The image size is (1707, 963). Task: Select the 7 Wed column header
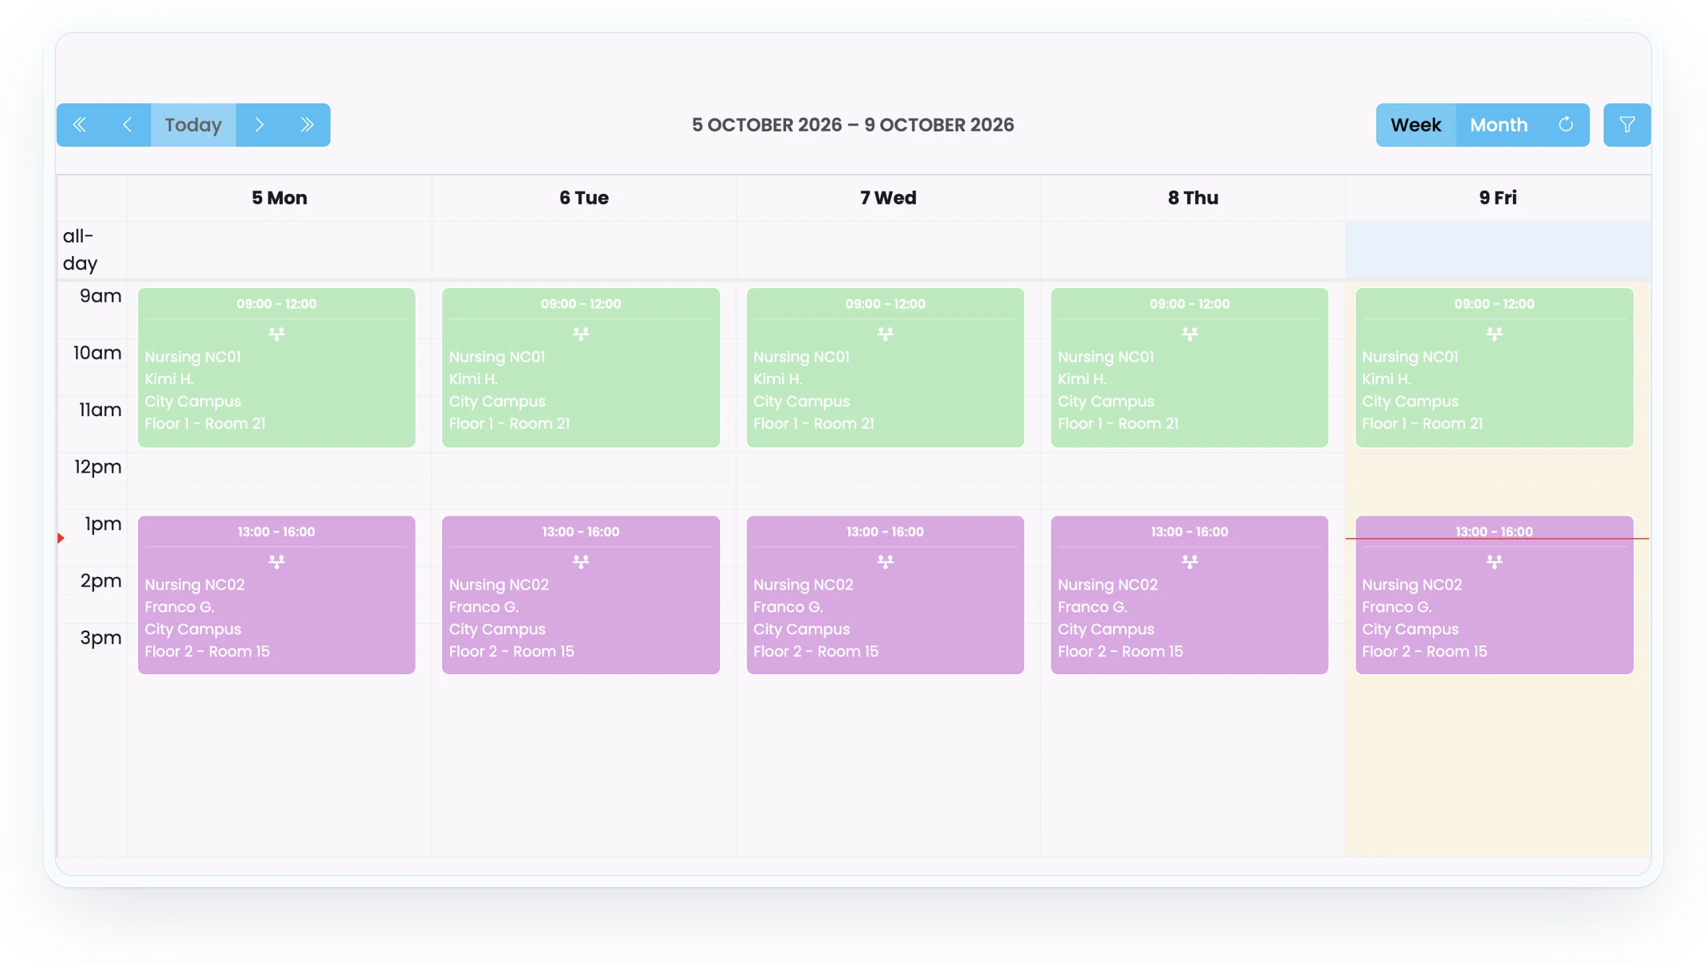(888, 197)
